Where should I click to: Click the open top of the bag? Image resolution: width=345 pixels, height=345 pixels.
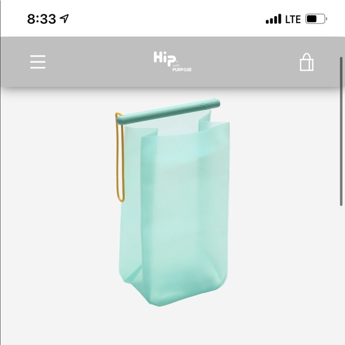point(178,124)
